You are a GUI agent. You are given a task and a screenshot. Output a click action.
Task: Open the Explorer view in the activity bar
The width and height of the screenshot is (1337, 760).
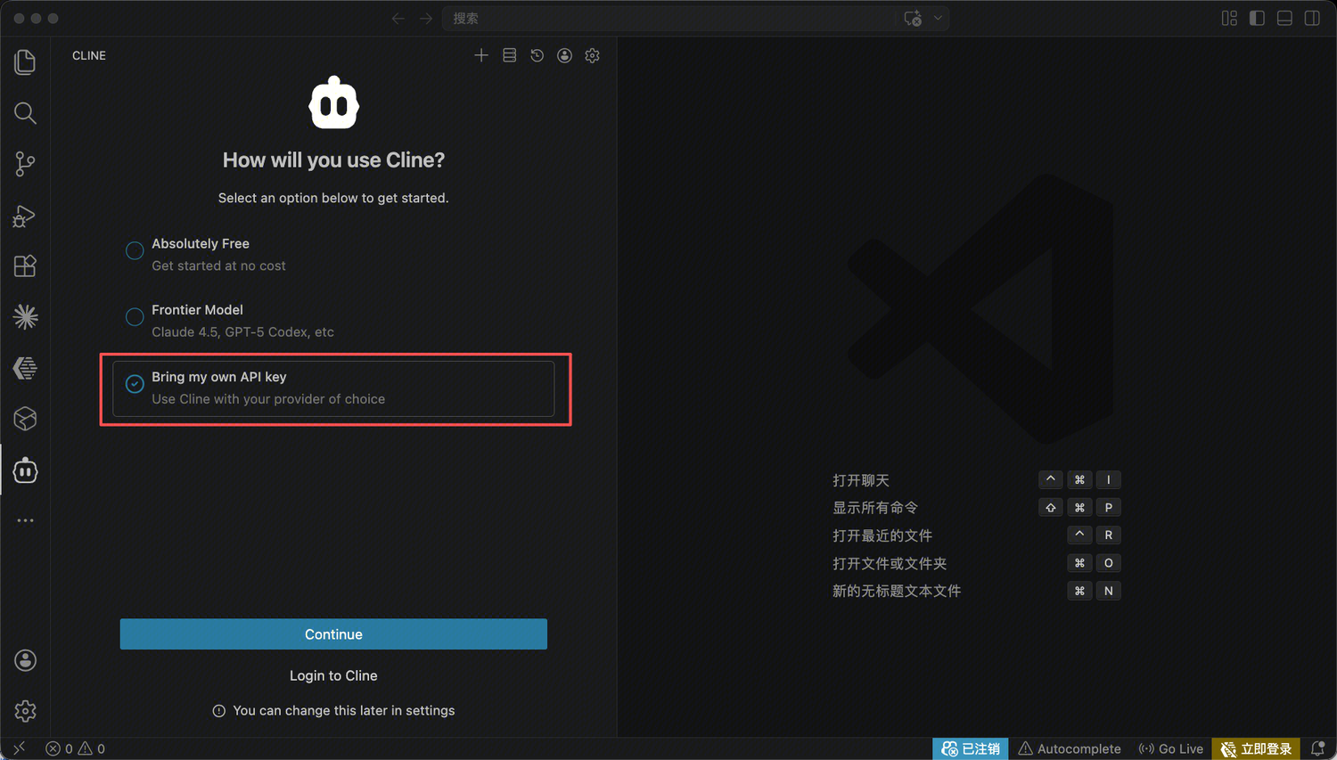(x=25, y=62)
